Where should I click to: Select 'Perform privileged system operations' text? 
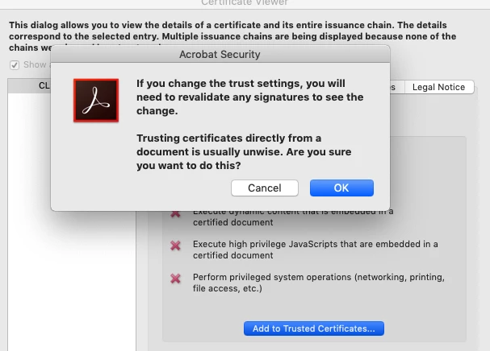tap(318, 283)
